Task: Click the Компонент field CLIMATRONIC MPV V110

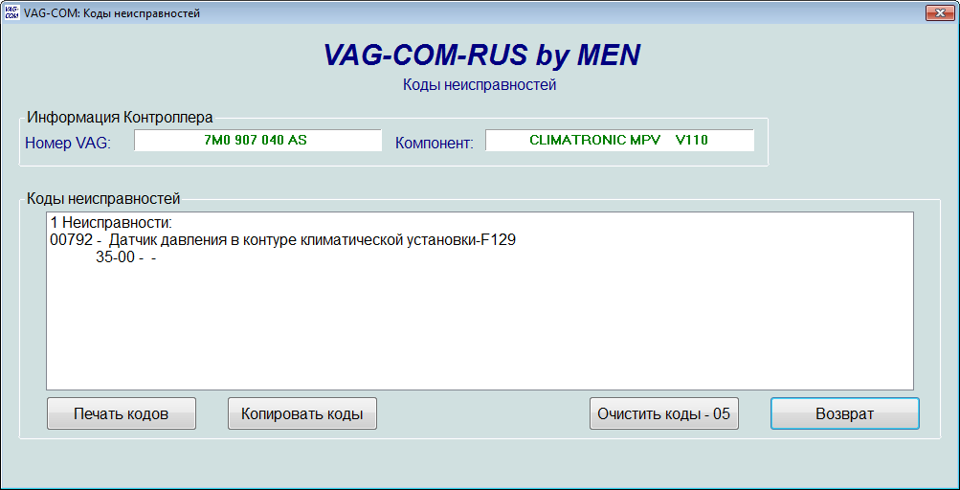Action: point(618,140)
